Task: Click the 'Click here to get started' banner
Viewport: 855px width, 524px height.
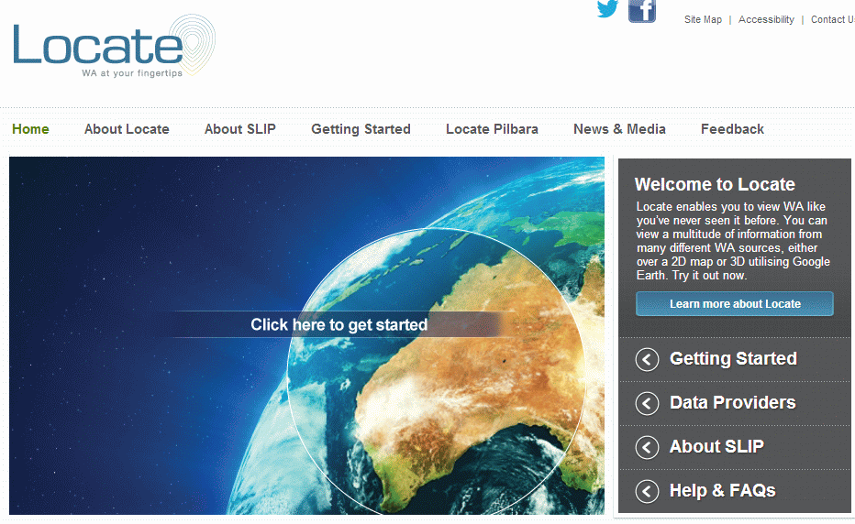Action: [339, 324]
